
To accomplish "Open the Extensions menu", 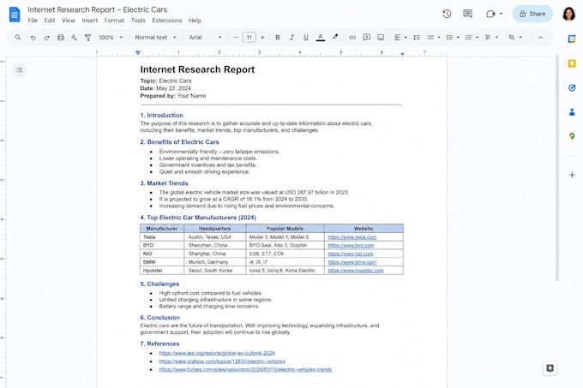I will 167,21.
